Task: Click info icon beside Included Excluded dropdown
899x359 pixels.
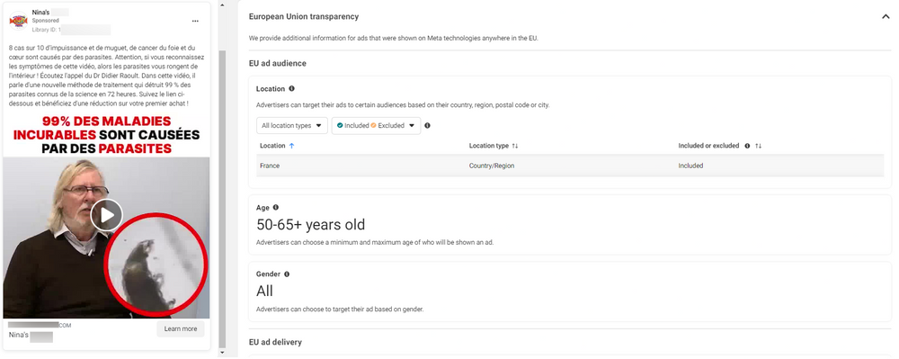Action: (427, 126)
